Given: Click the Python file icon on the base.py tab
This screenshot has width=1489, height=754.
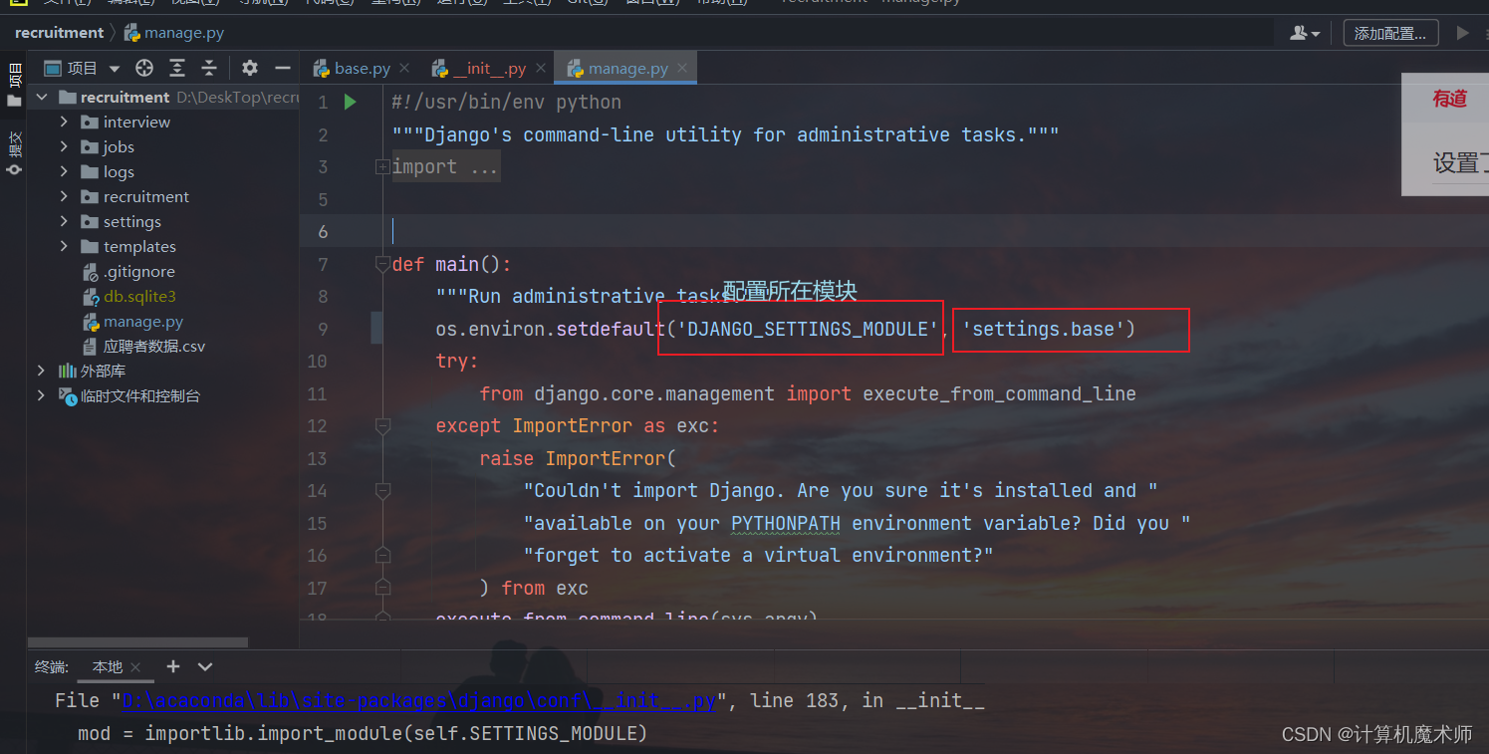Looking at the screenshot, I should (x=322, y=69).
